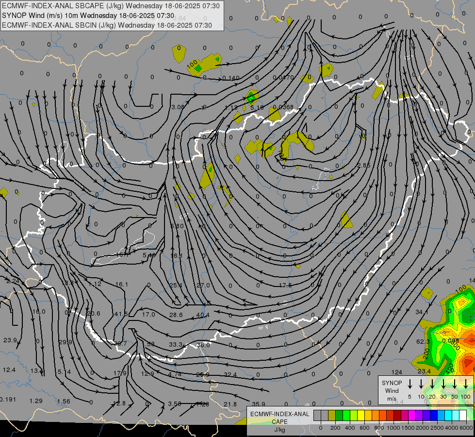Click the J/kg unit label in legend

coord(279,430)
